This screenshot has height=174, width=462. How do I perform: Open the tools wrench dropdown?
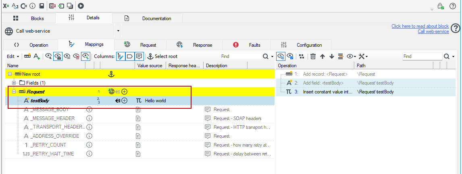click(x=363, y=56)
